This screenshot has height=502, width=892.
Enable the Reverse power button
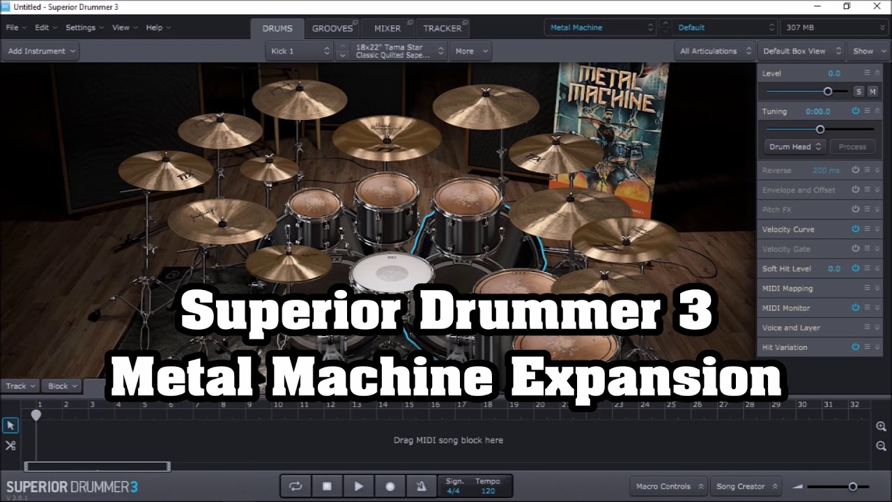(855, 170)
